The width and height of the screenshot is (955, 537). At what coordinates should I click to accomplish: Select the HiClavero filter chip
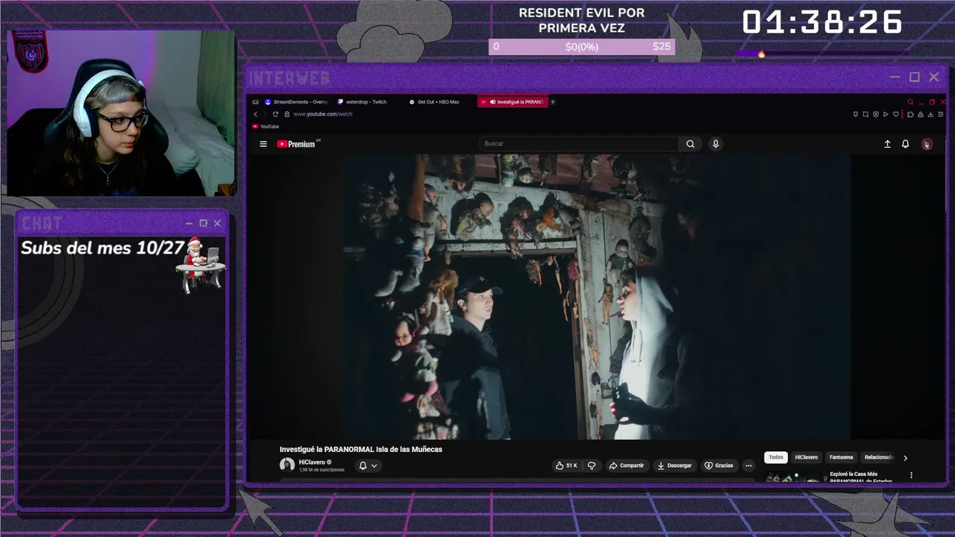(x=806, y=457)
